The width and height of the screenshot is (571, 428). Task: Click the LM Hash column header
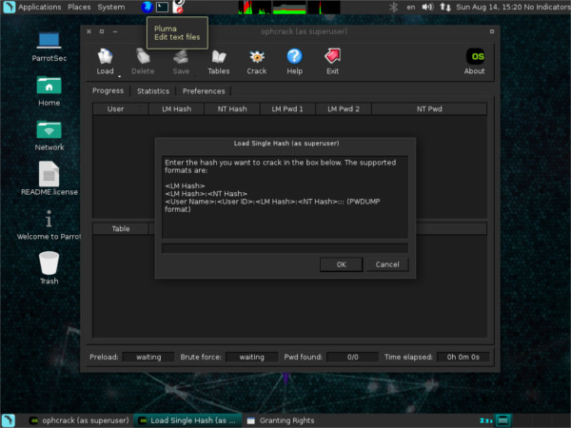point(176,108)
